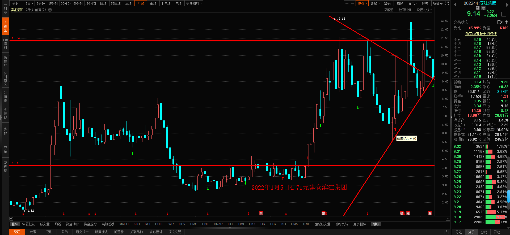510x235 pixels.
Task: Open 显示 display dropdown
Action: 412,3
